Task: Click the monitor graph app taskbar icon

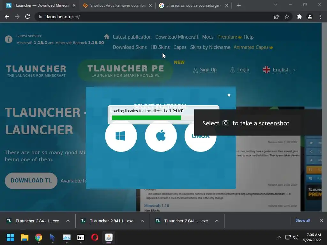Action: point(67,237)
